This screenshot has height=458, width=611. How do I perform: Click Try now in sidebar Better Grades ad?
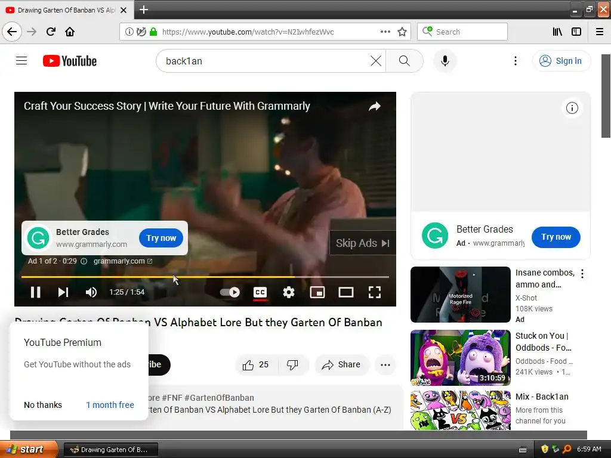pos(556,237)
